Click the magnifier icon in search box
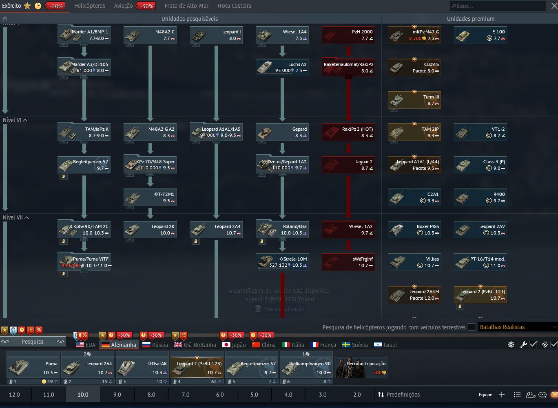This screenshot has height=408, width=558. pyautogui.click(x=453, y=6)
